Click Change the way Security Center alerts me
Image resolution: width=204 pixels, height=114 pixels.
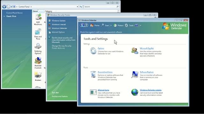[62, 47]
